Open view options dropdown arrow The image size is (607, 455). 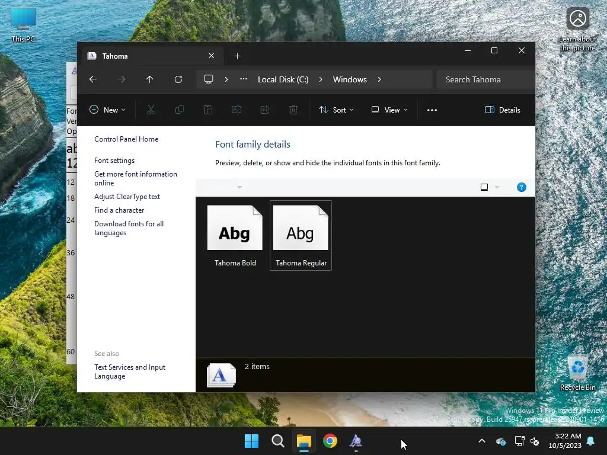[497, 187]
